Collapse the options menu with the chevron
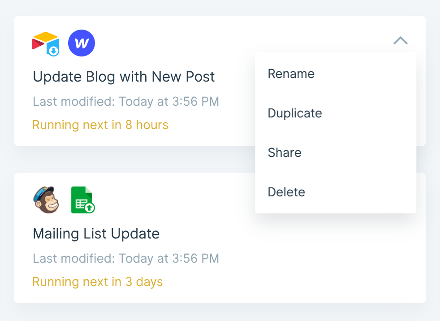Image resolution: width=440 pixels, height=321 pixels. click(400, 41)
